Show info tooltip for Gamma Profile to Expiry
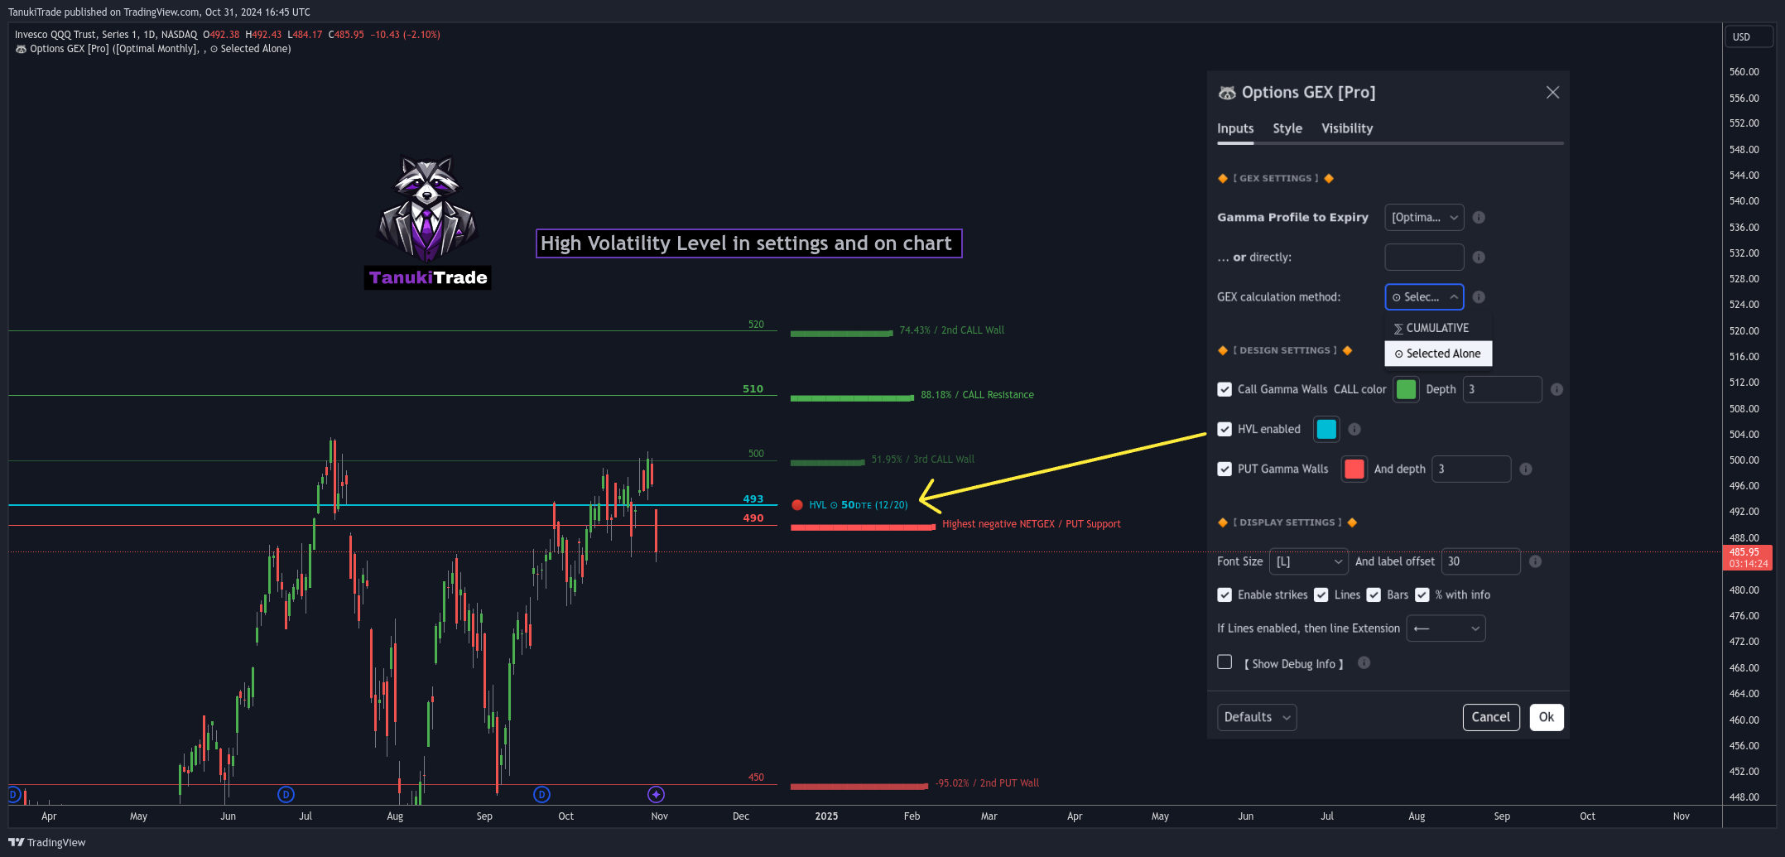Screen dimensions: 1785x857 (1479, 218)
